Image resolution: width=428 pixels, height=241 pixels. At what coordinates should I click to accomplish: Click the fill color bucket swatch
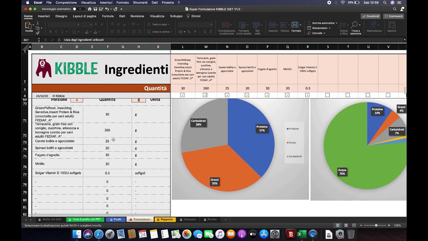87,32
